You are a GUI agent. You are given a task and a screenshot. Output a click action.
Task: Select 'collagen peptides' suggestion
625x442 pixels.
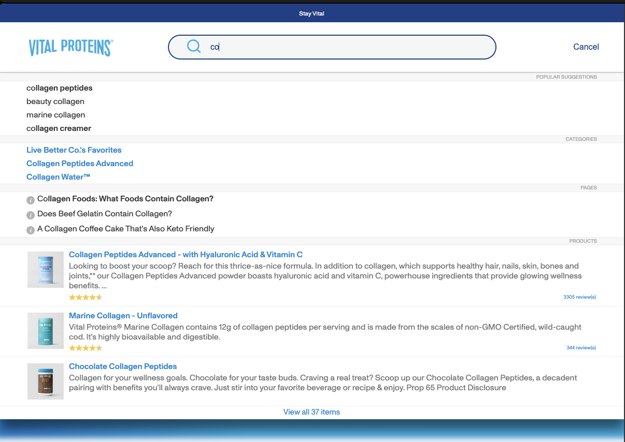(x=60, y=88)
